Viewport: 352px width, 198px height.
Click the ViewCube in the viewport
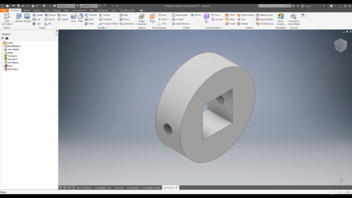pyautogui.click(x=340, y=45)
